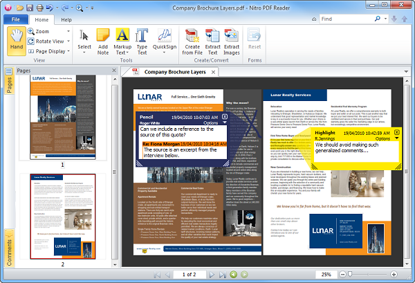Open the undo history dropdown arrow
Viewport: 415px width, 283px height.
(x=57, y=8)
